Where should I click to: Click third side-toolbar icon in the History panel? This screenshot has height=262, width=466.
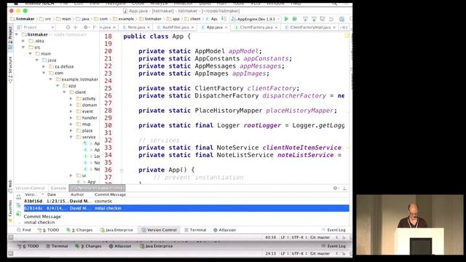18,213
